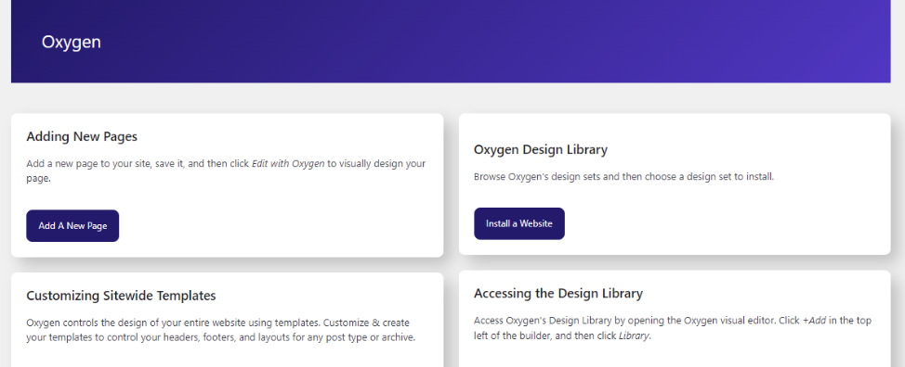Click the italic 'Library' text
Image resolution: width=905 pixels, height=367 pixels.
(634, 335)
